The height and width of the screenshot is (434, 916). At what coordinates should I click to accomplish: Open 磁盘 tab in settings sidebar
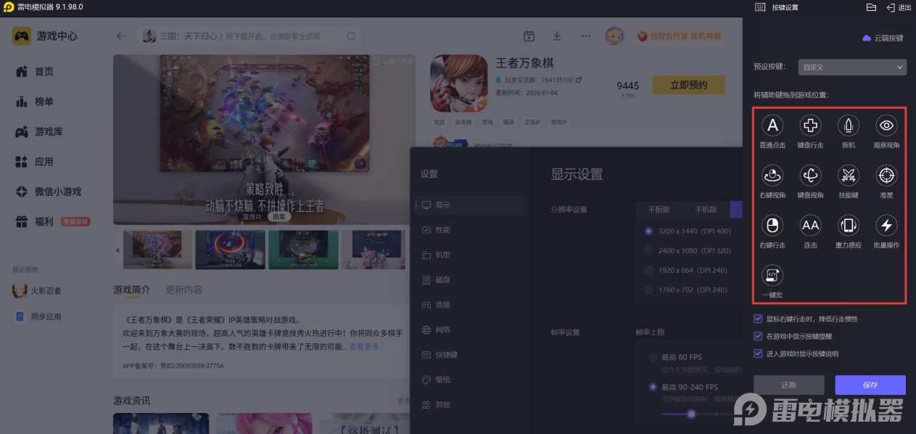tap(469, 280)
